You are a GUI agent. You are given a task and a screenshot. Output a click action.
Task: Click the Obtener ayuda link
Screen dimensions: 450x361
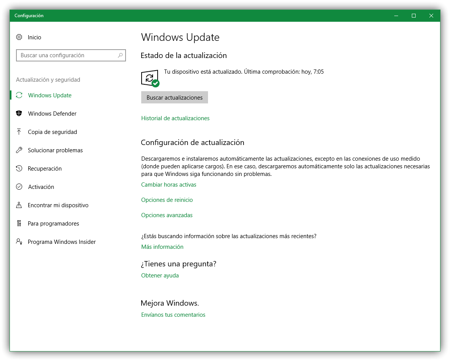[x=160, y=276]
